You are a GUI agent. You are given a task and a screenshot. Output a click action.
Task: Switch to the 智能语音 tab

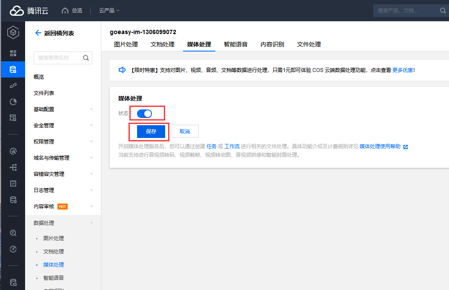pos(236,44)
